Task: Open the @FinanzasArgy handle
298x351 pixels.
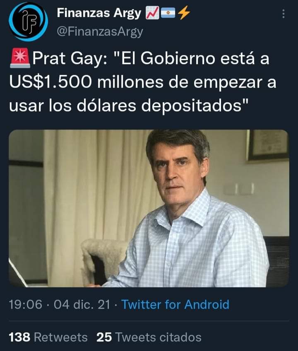Action: 100,32
